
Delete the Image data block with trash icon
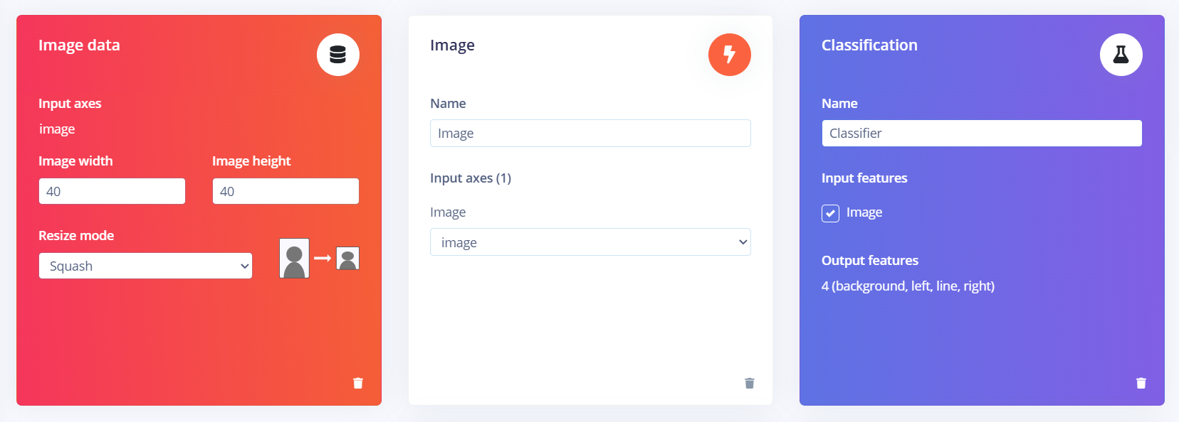[x=358, y=383]
